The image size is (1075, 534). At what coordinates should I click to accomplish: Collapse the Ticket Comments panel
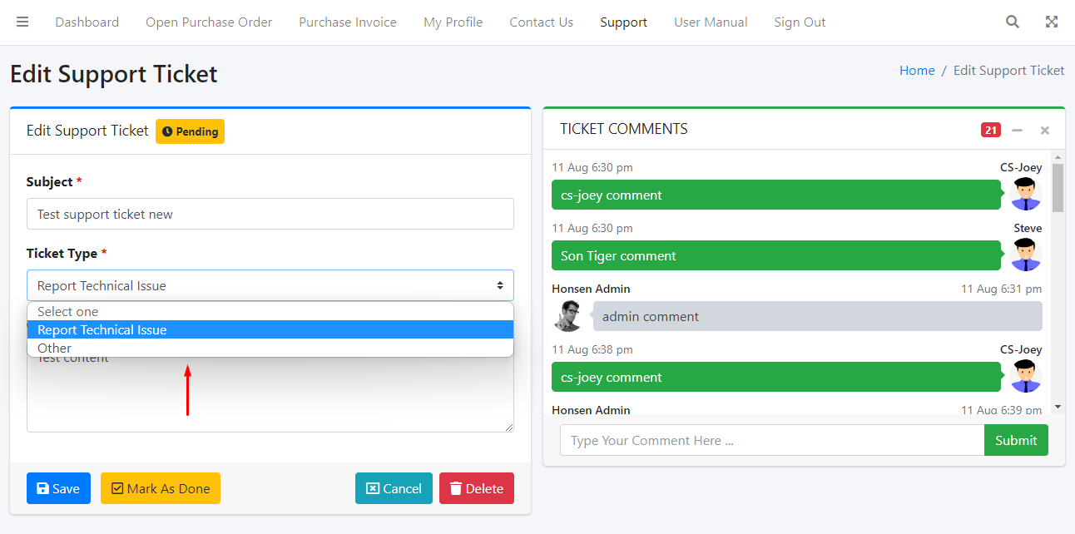point(1017,131)
